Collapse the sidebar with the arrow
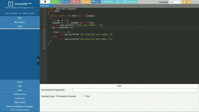Viewport: 199px width, 112px height. point(38,60)
